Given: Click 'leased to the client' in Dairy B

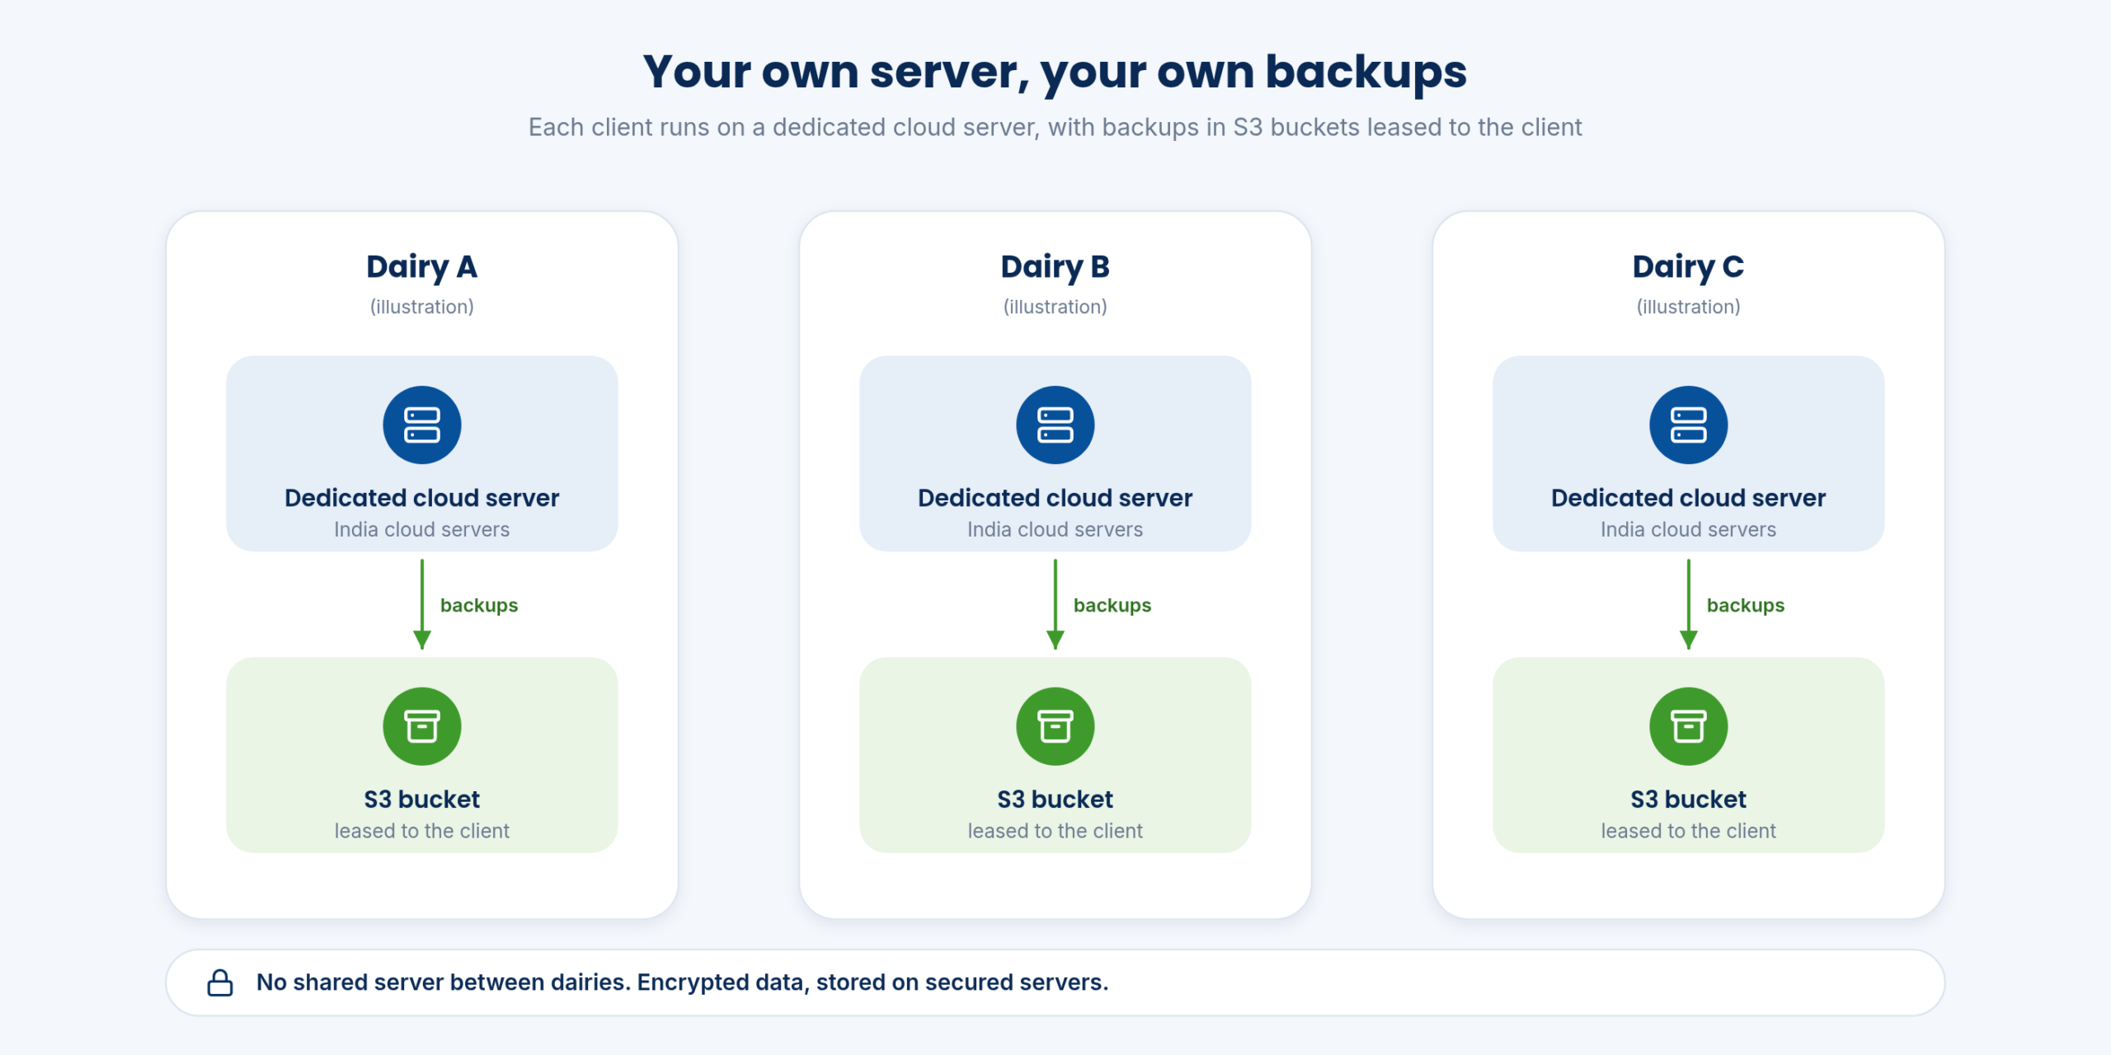Looking at the screenshot, I should pyautogui.click(x=1055, y=831).
